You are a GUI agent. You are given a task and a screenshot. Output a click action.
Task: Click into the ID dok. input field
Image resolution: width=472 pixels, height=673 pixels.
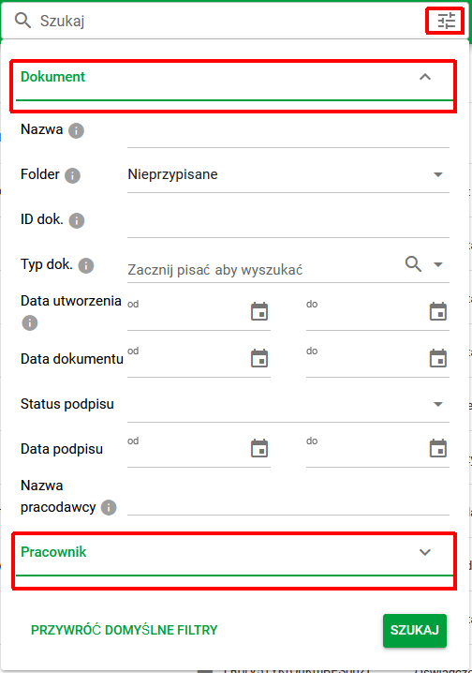[x=288, y=224]
